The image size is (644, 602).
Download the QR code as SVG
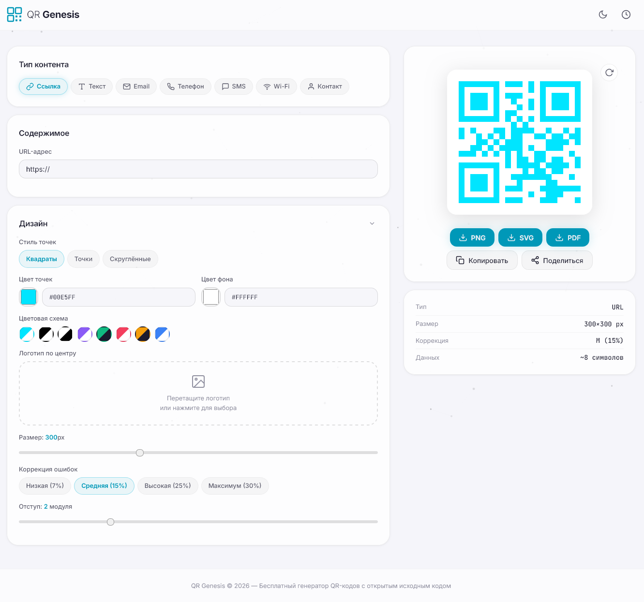pos(520,238)
